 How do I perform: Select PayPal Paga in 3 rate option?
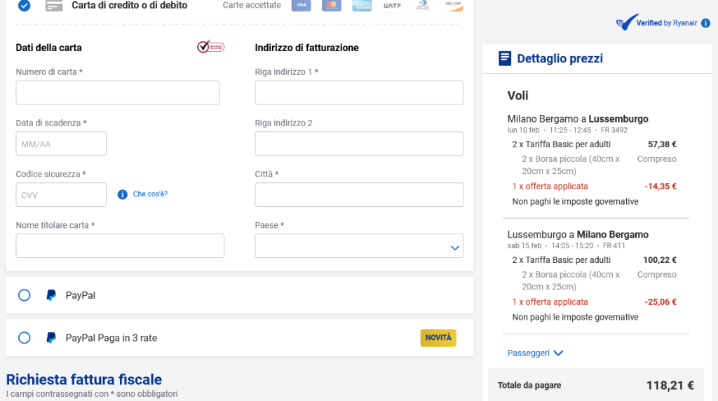click(25, 338)
